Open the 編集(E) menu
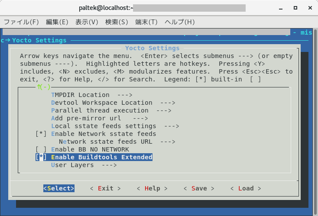 [x=57, y=22]
